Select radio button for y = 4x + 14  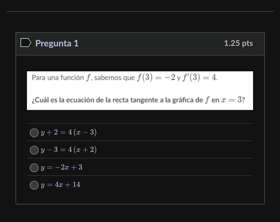pyautogui.click(x=34, y=185)
